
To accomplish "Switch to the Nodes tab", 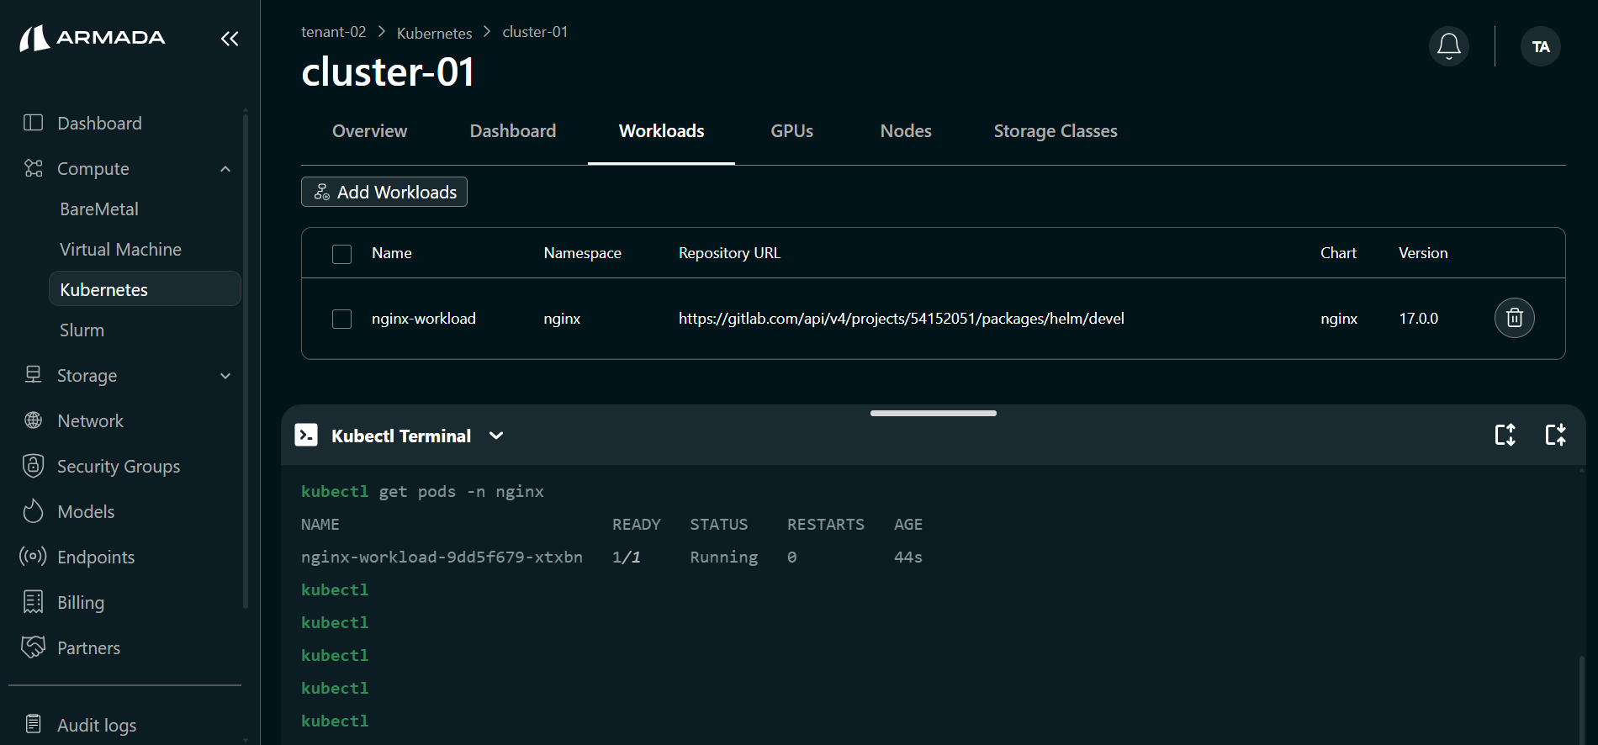I will [906, 131].
